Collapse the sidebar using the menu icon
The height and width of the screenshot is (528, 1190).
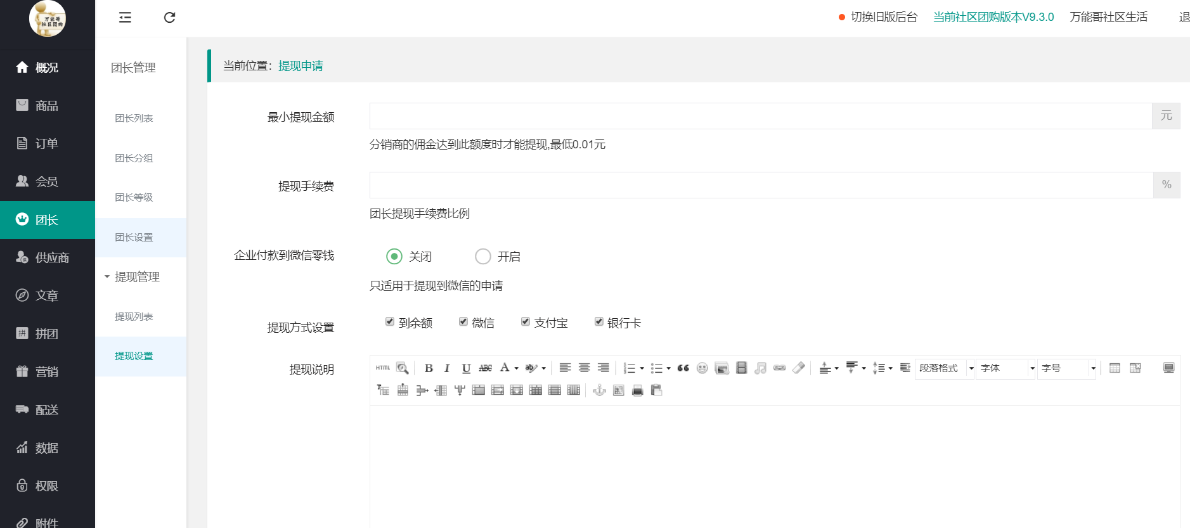tap(125, 18)
